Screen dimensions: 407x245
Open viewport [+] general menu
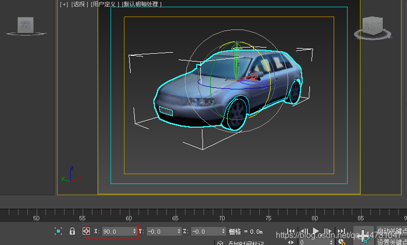64,4
